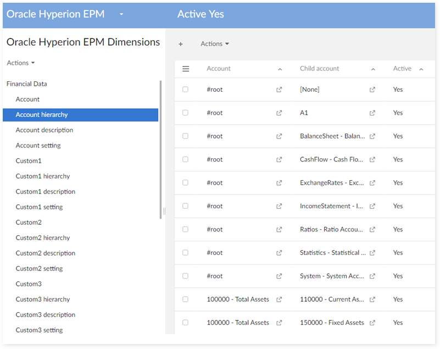Open link icon beside 100000 - Total Assets
Viewport: 440px width, 349px height.
[279, 300]
